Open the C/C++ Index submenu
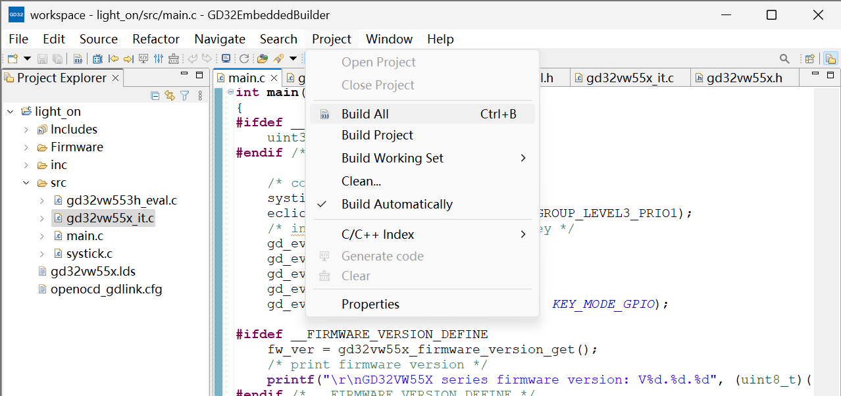The height and width of the screenshot is (396, 841). click(422, 234)
